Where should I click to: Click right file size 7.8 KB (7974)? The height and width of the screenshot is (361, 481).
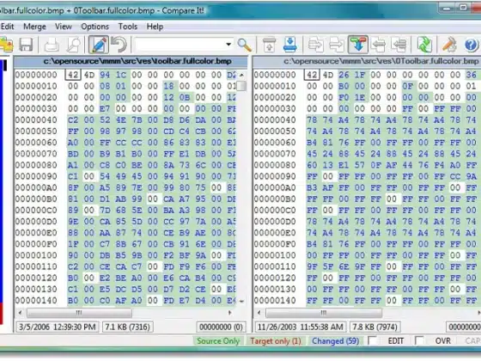pos(374,327)
